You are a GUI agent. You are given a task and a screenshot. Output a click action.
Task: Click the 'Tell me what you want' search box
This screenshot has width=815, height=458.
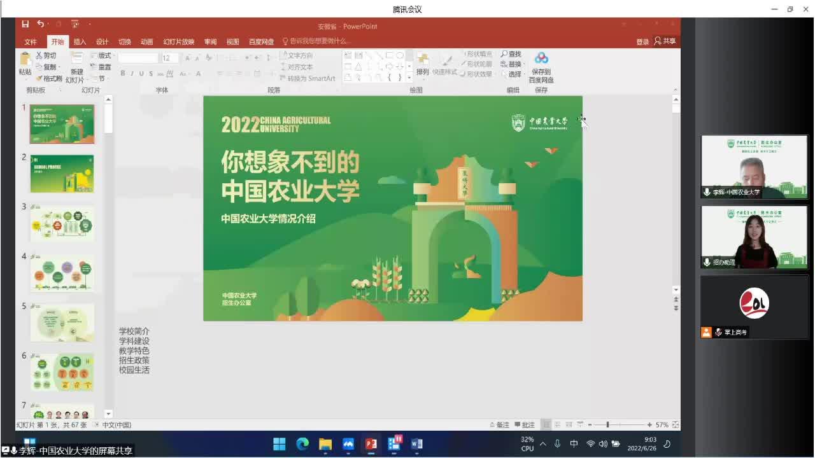coord(316,41)
